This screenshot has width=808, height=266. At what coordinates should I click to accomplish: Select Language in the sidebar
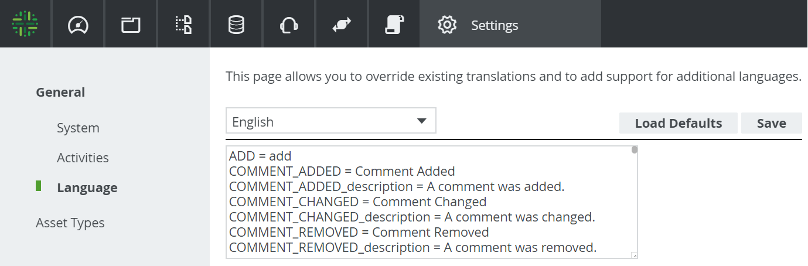click(87, 187)
